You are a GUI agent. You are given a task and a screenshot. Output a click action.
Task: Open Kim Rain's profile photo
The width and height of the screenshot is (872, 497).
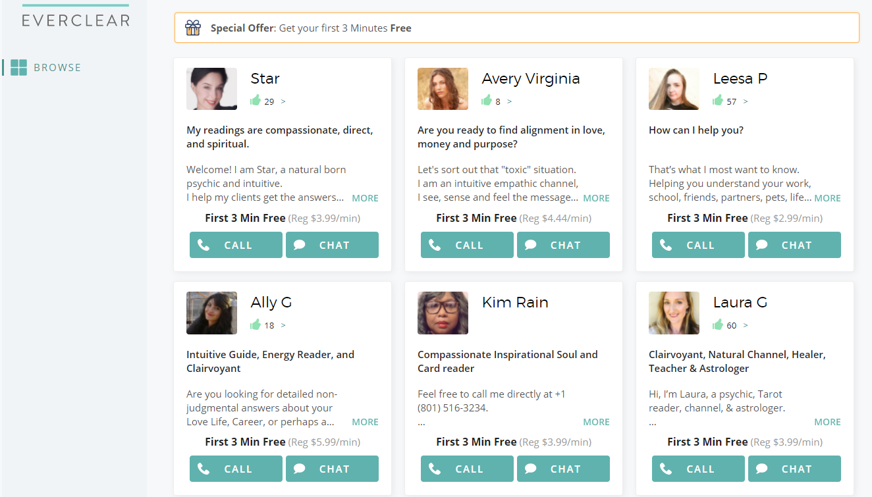(443, 313)
